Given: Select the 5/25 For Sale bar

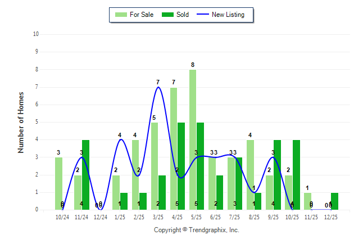Looking at the screenshot, I should coord(193,141).
